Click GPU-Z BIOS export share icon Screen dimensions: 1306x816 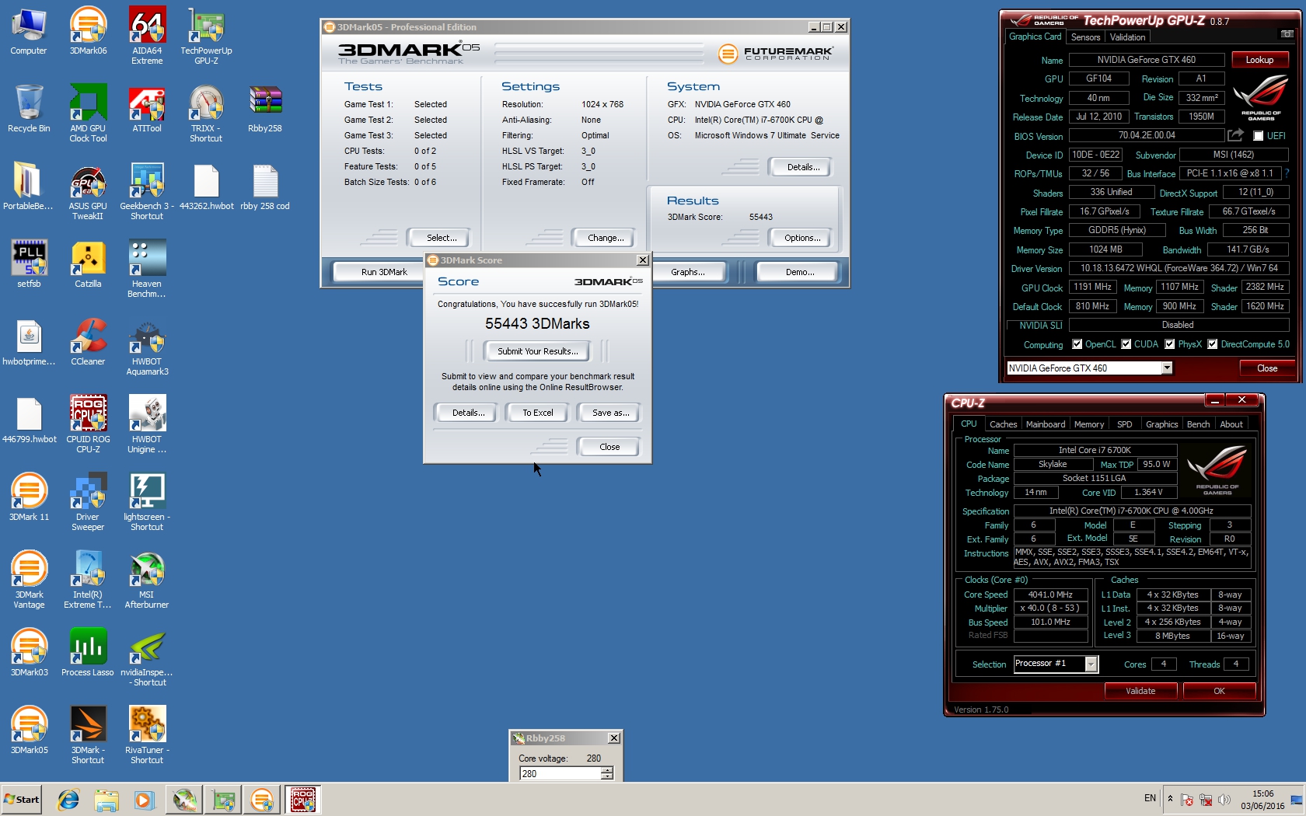[1235, 135]
